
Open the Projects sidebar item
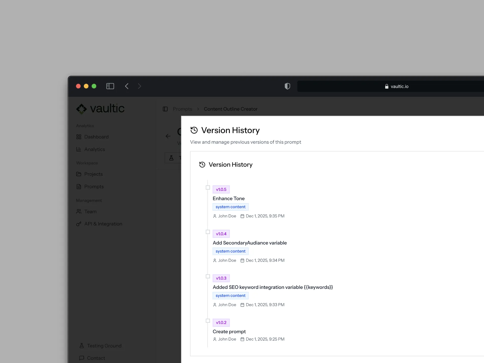(x=93, y=174)
